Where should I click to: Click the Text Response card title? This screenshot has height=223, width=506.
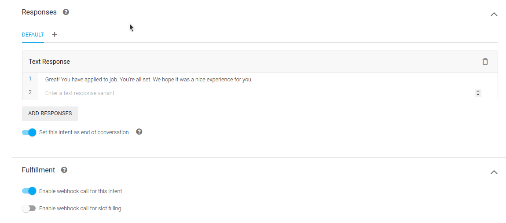click(x=49, y=62)
